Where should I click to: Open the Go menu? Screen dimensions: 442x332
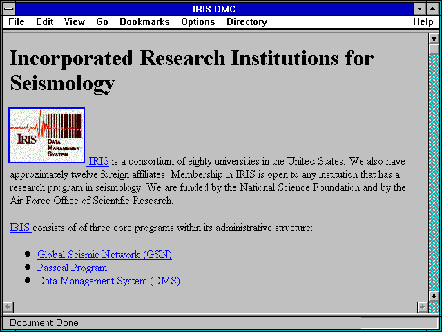[x=102, y=21]
